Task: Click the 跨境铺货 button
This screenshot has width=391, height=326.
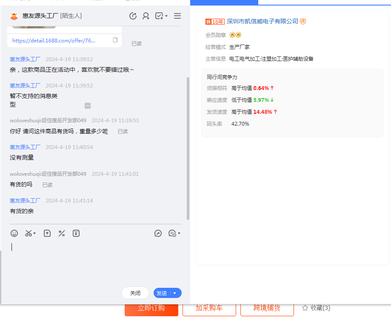Action: 267,308
